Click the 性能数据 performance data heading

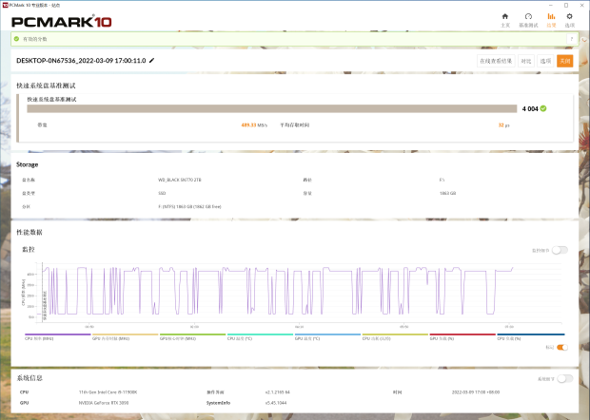(x=29, y=232)
